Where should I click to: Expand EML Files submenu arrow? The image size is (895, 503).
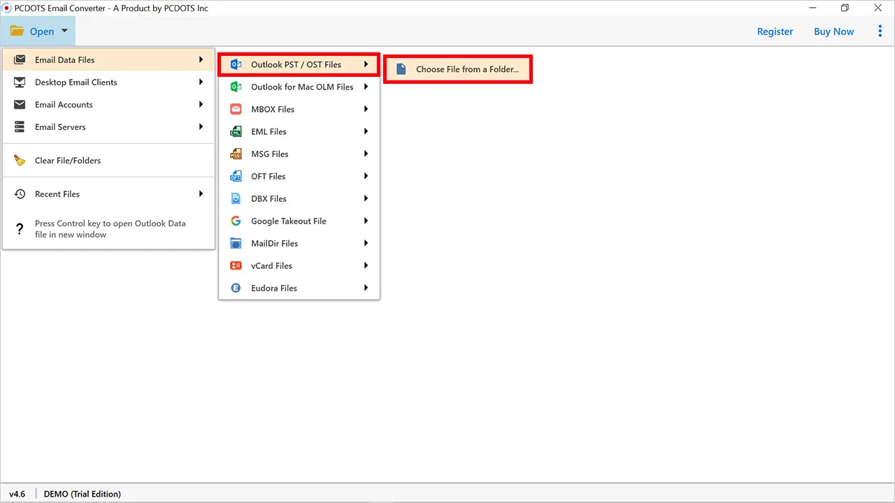(x=366, y=132)
